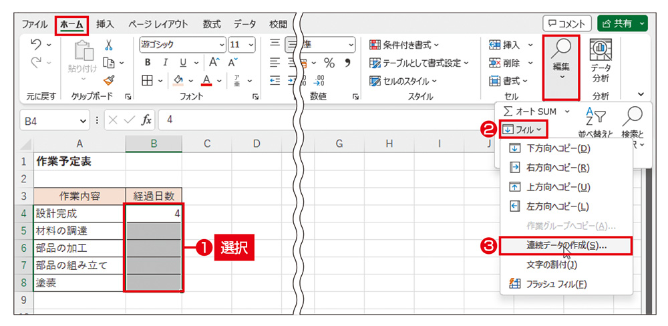Screen dimensions: 668x326
Task: Increase font size with large A icon
Action: [x=214, y=63]
